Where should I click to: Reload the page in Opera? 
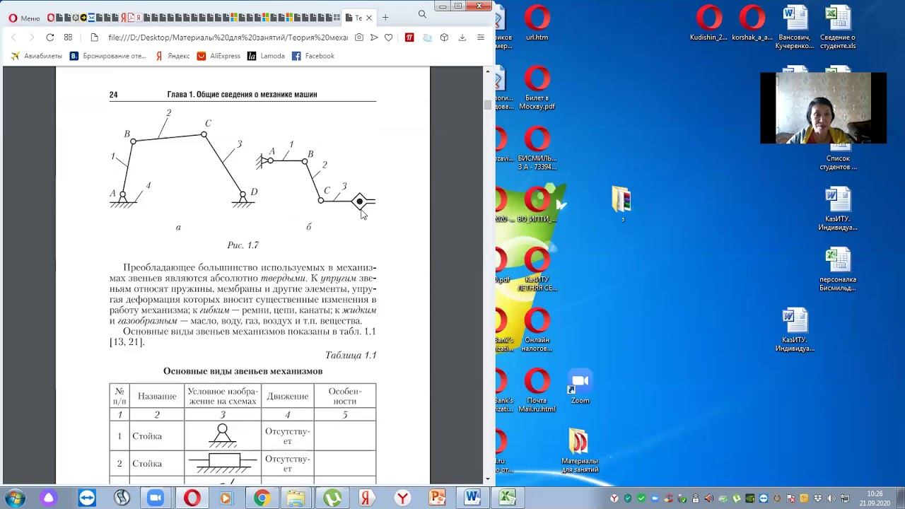point(49,37)
